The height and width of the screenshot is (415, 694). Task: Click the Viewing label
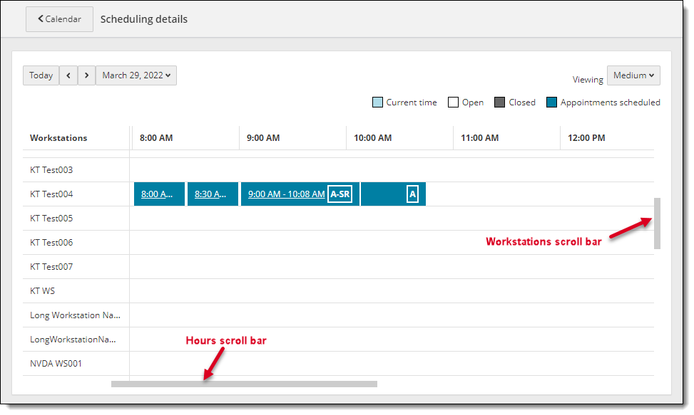(x=588, y=80)
